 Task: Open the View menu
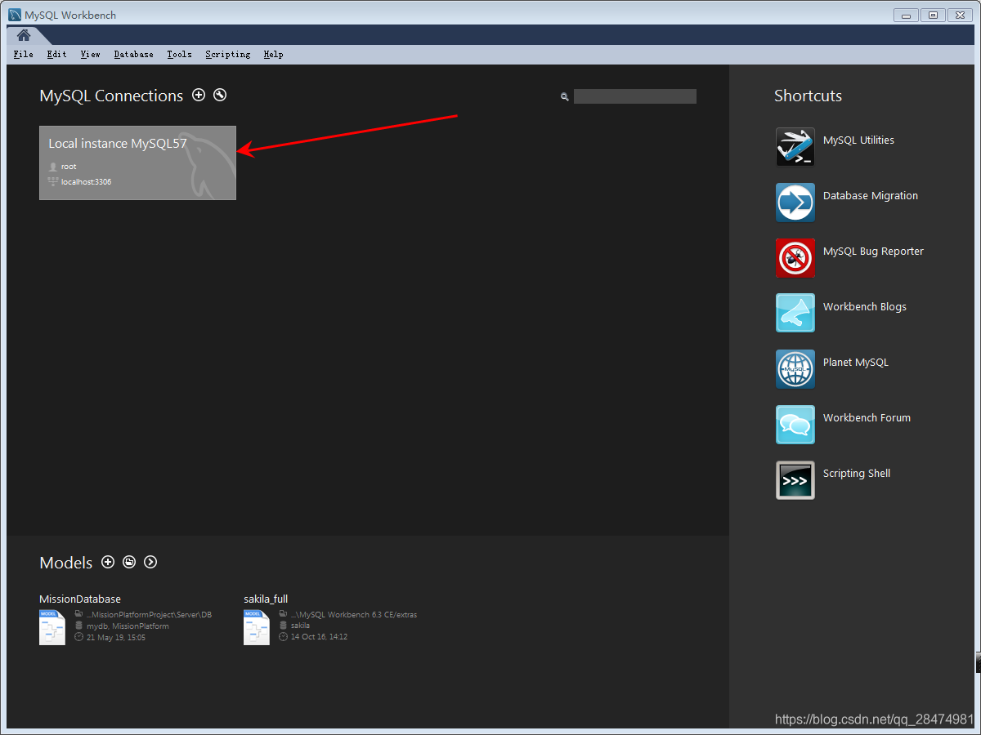pos(90,54)
